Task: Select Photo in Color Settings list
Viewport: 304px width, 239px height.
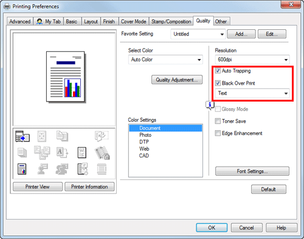Action: [x=145, y=135]
